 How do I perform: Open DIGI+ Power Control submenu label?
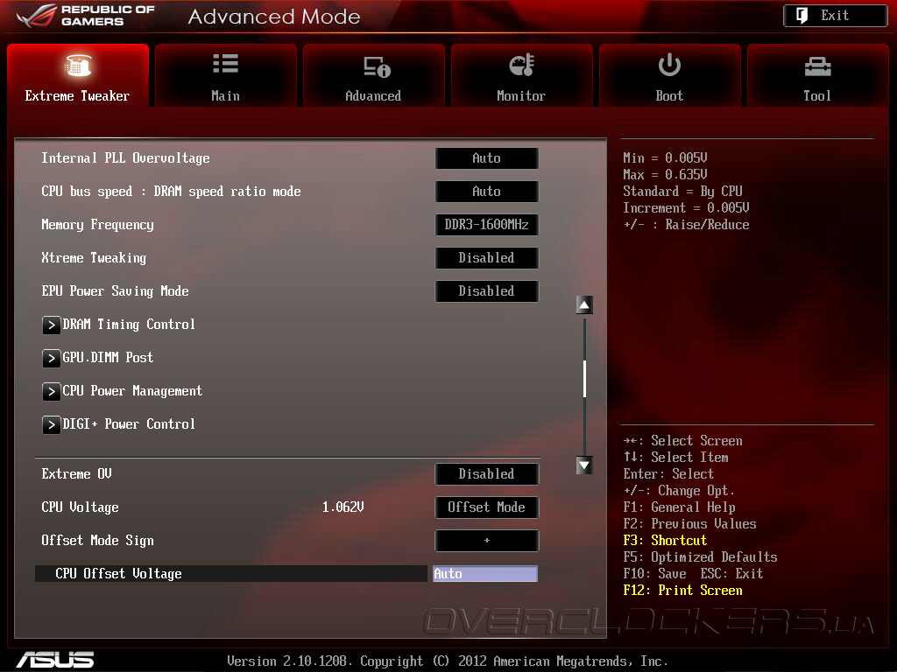[x=129, y=424]
